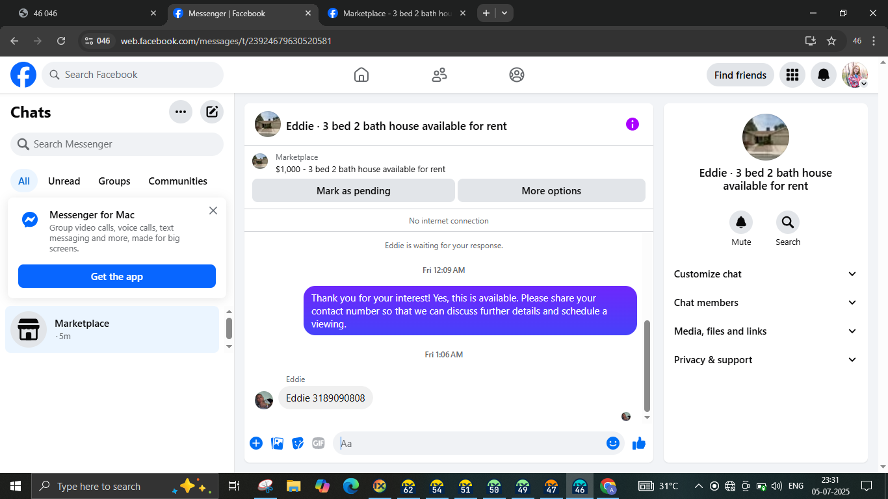Open the ENG language indicator

pos(796,486)
